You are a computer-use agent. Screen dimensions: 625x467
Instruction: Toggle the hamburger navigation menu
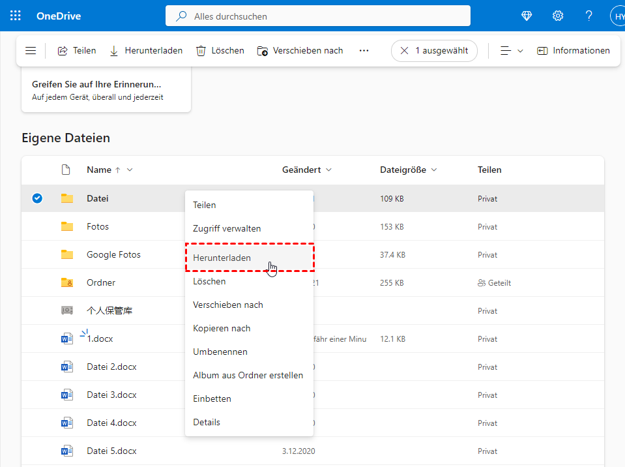point(31,51)
